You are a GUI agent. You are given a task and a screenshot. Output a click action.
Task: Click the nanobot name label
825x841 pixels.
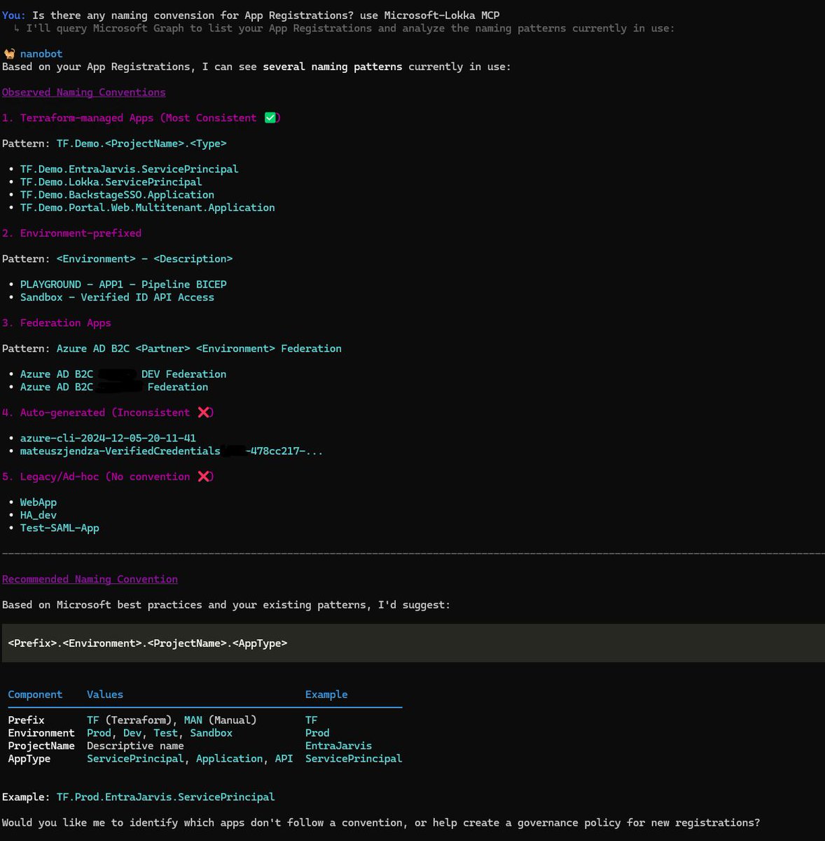[41, 54]
